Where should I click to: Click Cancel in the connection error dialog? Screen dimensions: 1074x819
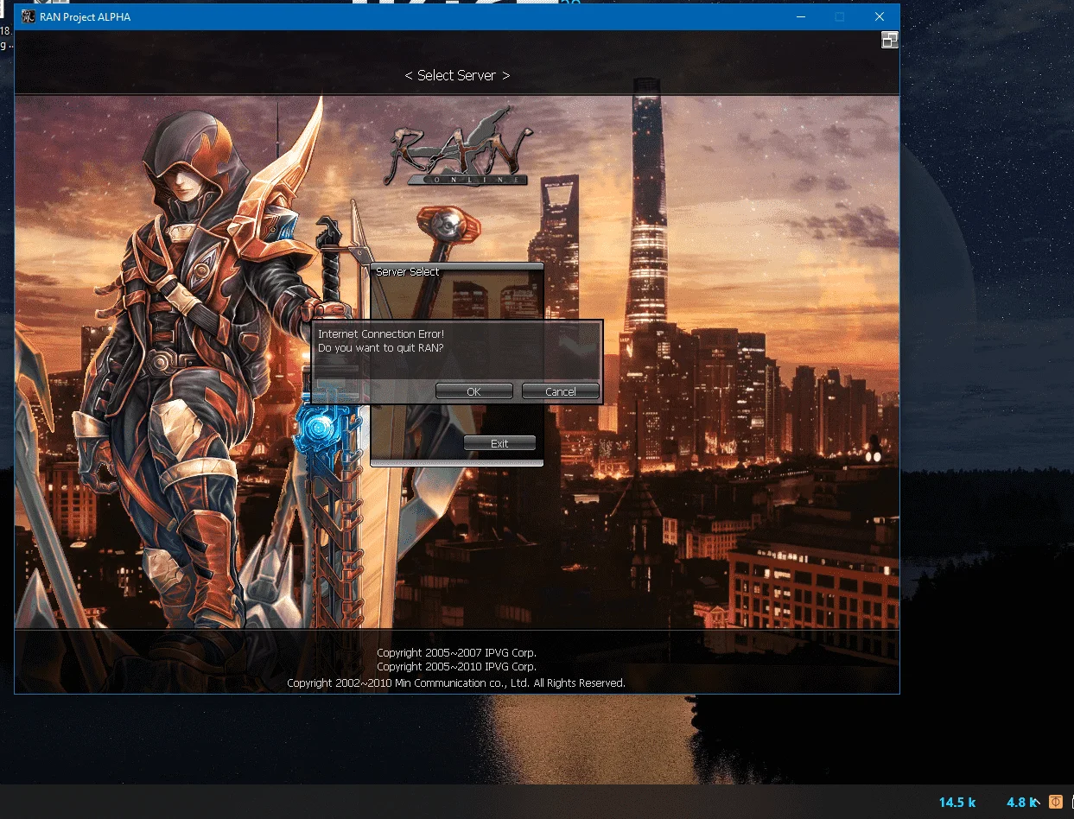(561, 391)
